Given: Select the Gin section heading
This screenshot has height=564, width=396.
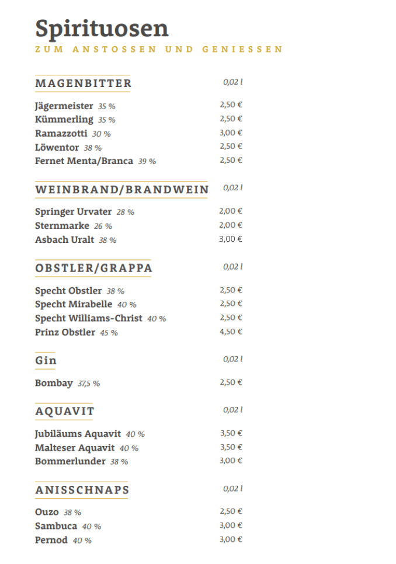Looking at the screenshot, I should coord(46,361).
